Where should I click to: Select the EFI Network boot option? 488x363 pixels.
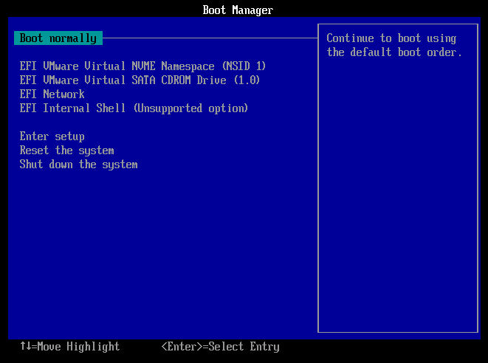pyautogui.click(x=52, y=94)
